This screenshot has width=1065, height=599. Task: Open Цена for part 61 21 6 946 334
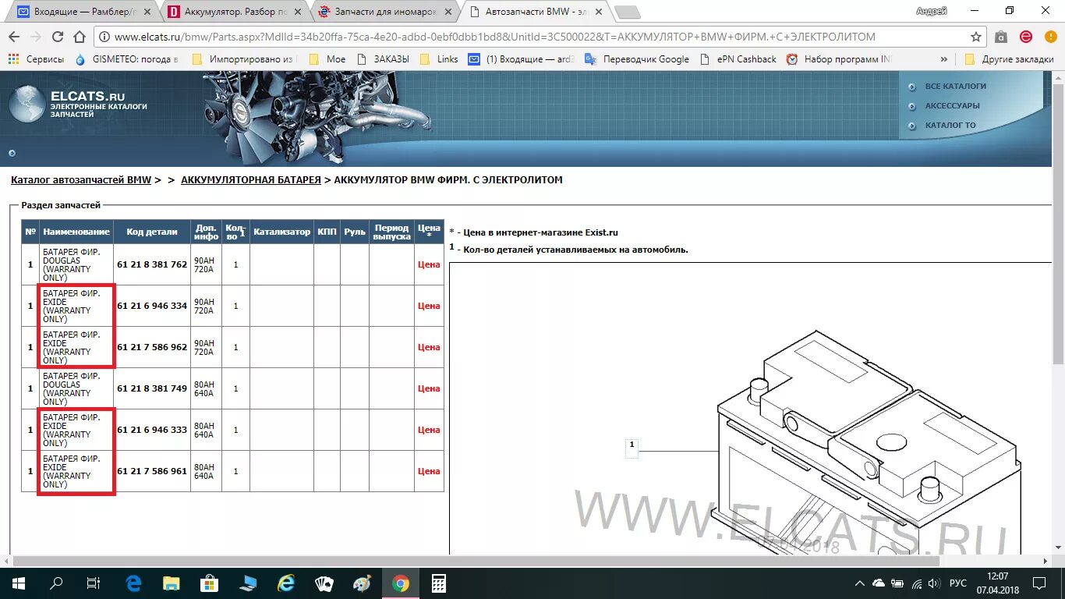click(429, 306)
